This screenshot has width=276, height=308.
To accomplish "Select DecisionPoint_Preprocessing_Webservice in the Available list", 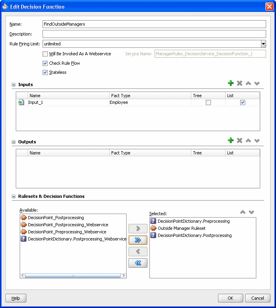I will point(67,232).
